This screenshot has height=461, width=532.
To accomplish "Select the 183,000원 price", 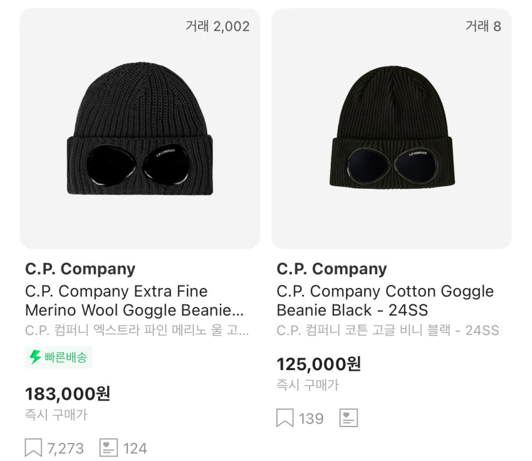I will point(68,394).
